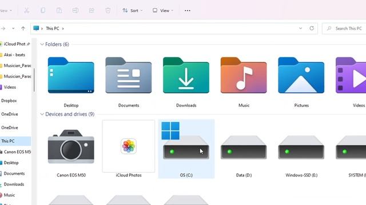
Task: Expand chevron after This PC breadcrumb
Action: pyautogui.click(x=63, y=28)
